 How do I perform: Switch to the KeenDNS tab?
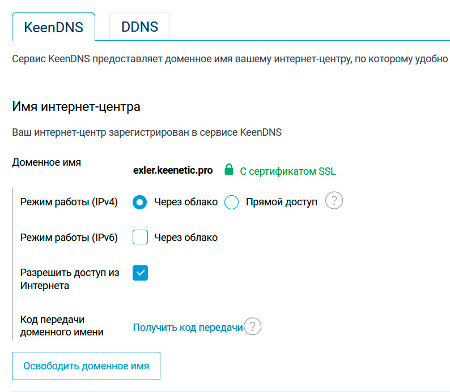pos(53,27)
